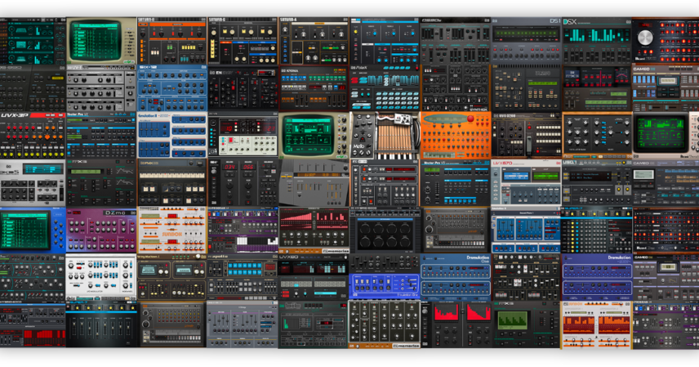Viewport: 699px width, 367px height.
Task: Open the DSX synth with teal bars
Action: pyautogui.click(x=597, y=41)
